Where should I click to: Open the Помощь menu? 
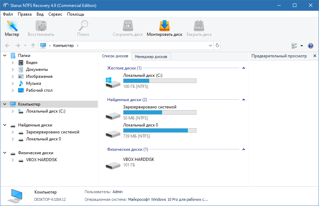click(76, 14)
